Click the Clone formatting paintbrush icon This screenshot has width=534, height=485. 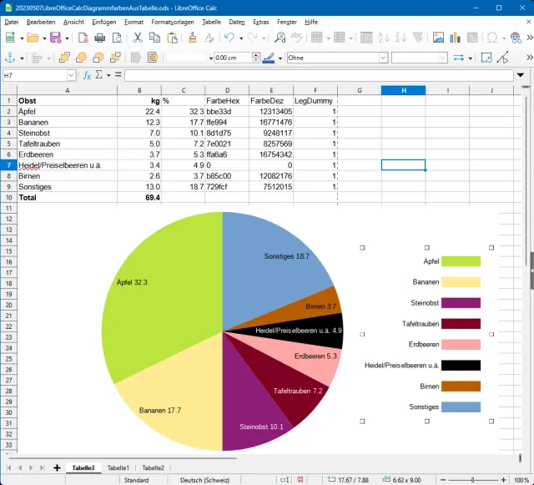(191, 38)
